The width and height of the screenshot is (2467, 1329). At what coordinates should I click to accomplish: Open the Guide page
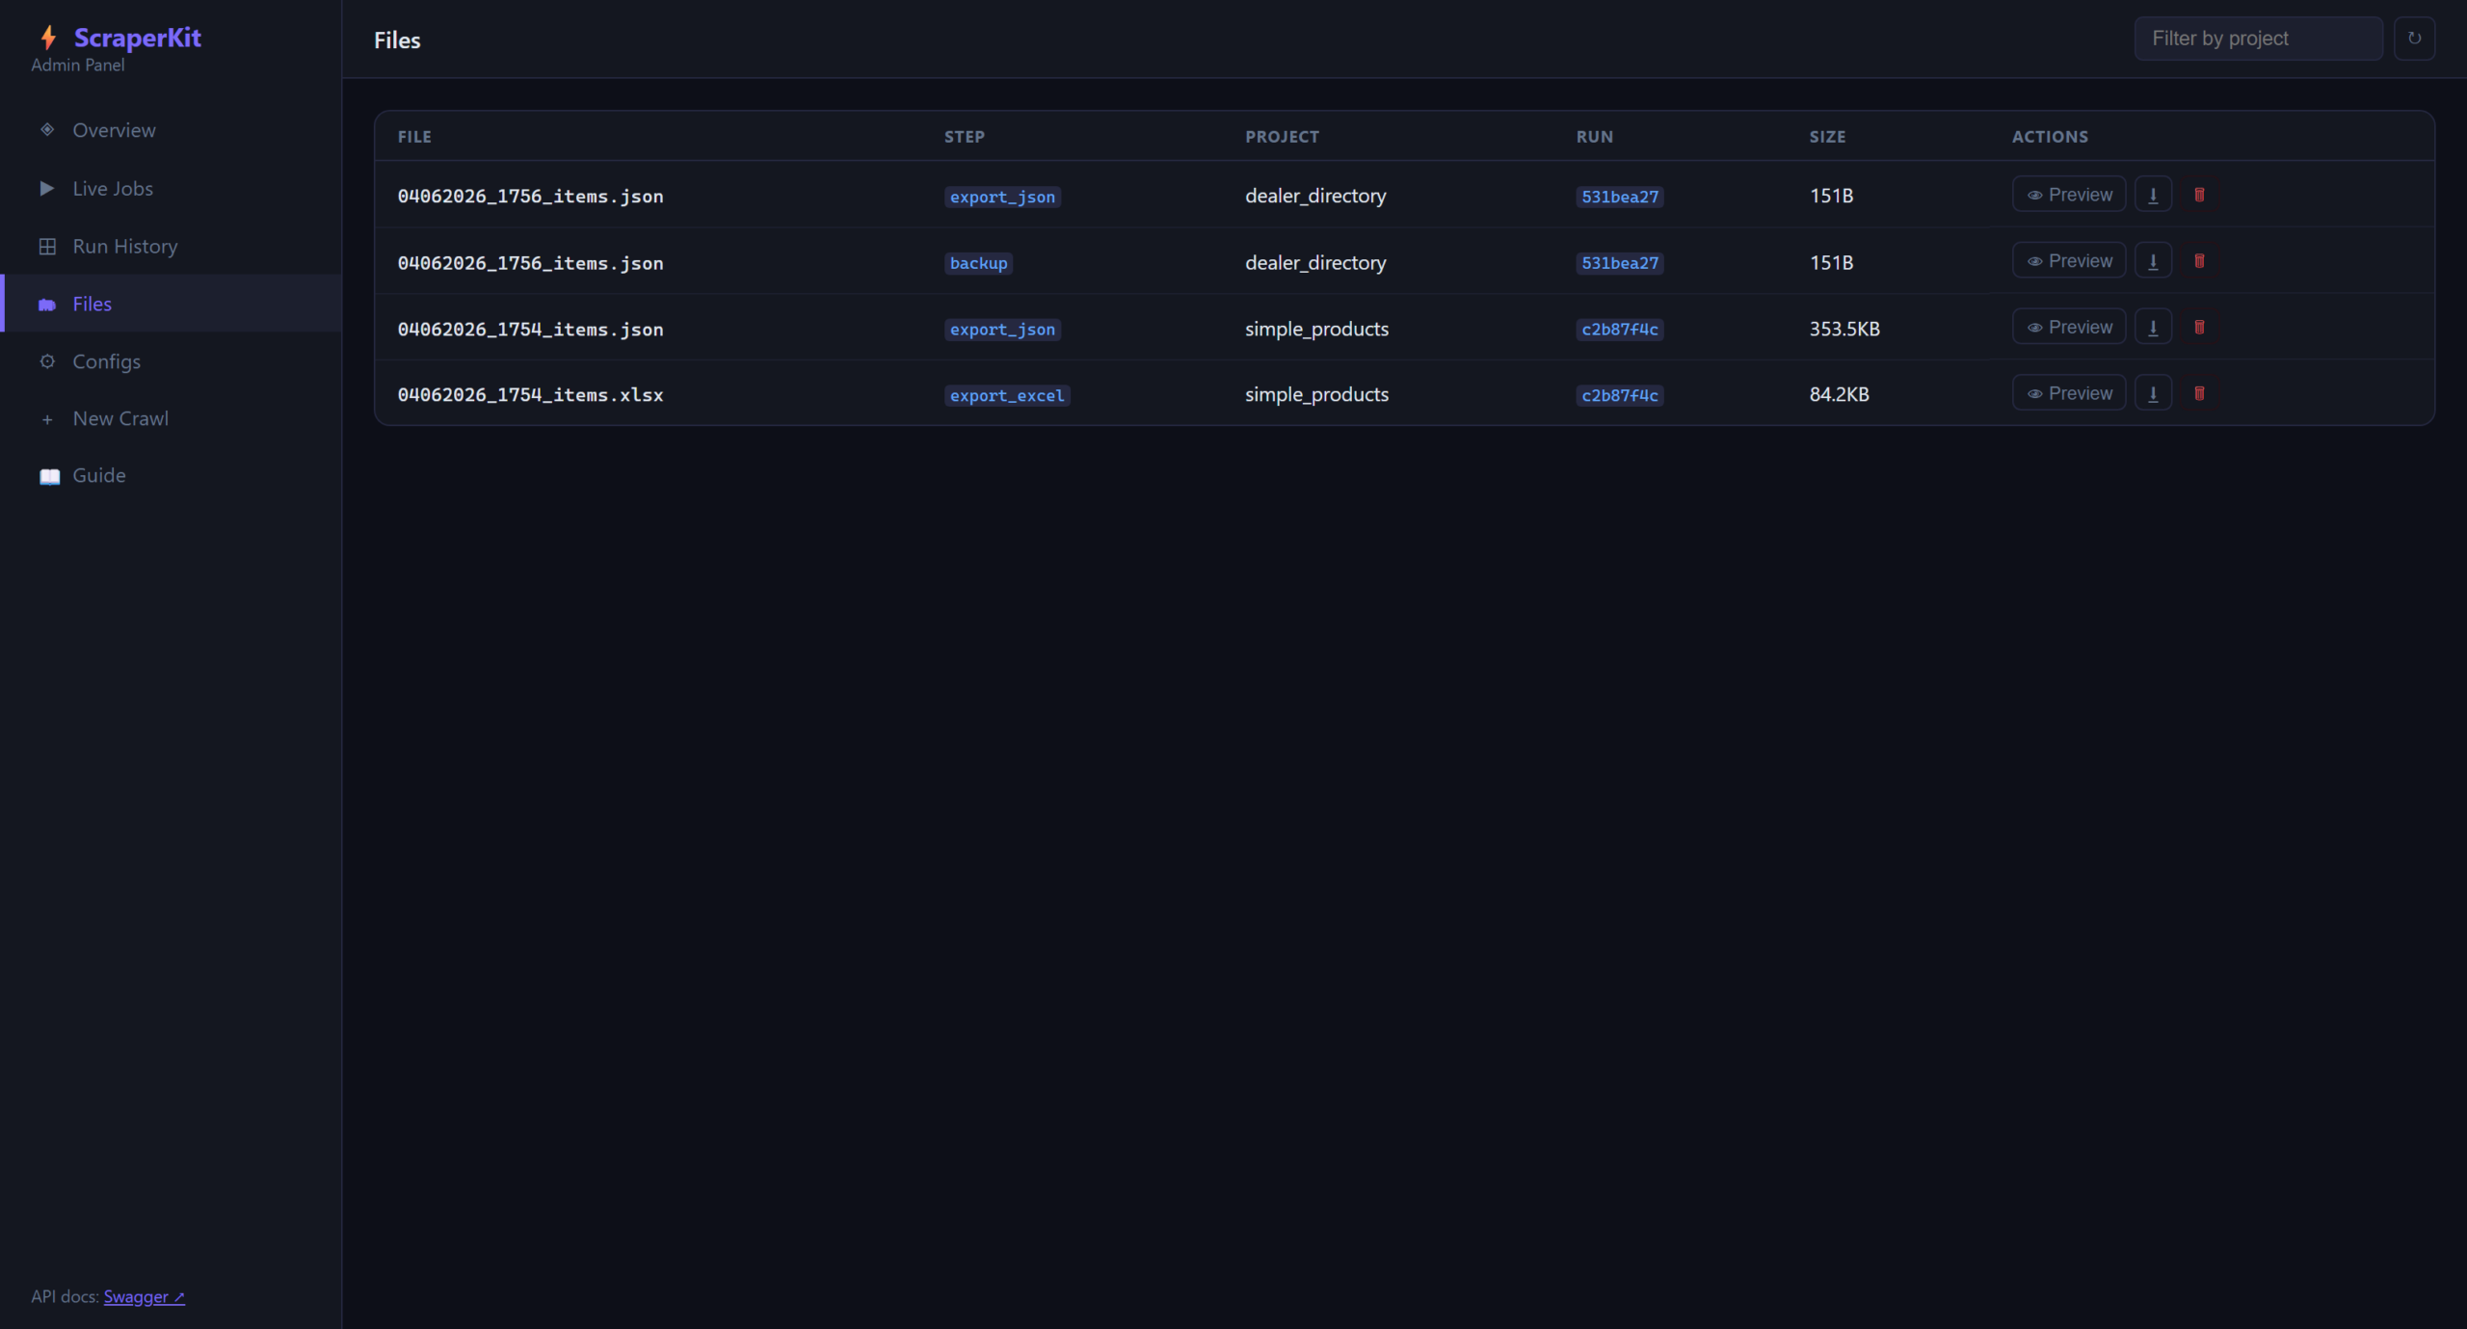tap(172, 475)
